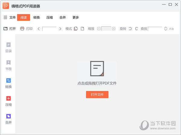The image size is (181, 135).
Task: Click the printer icon
Action: pos(22,28)
